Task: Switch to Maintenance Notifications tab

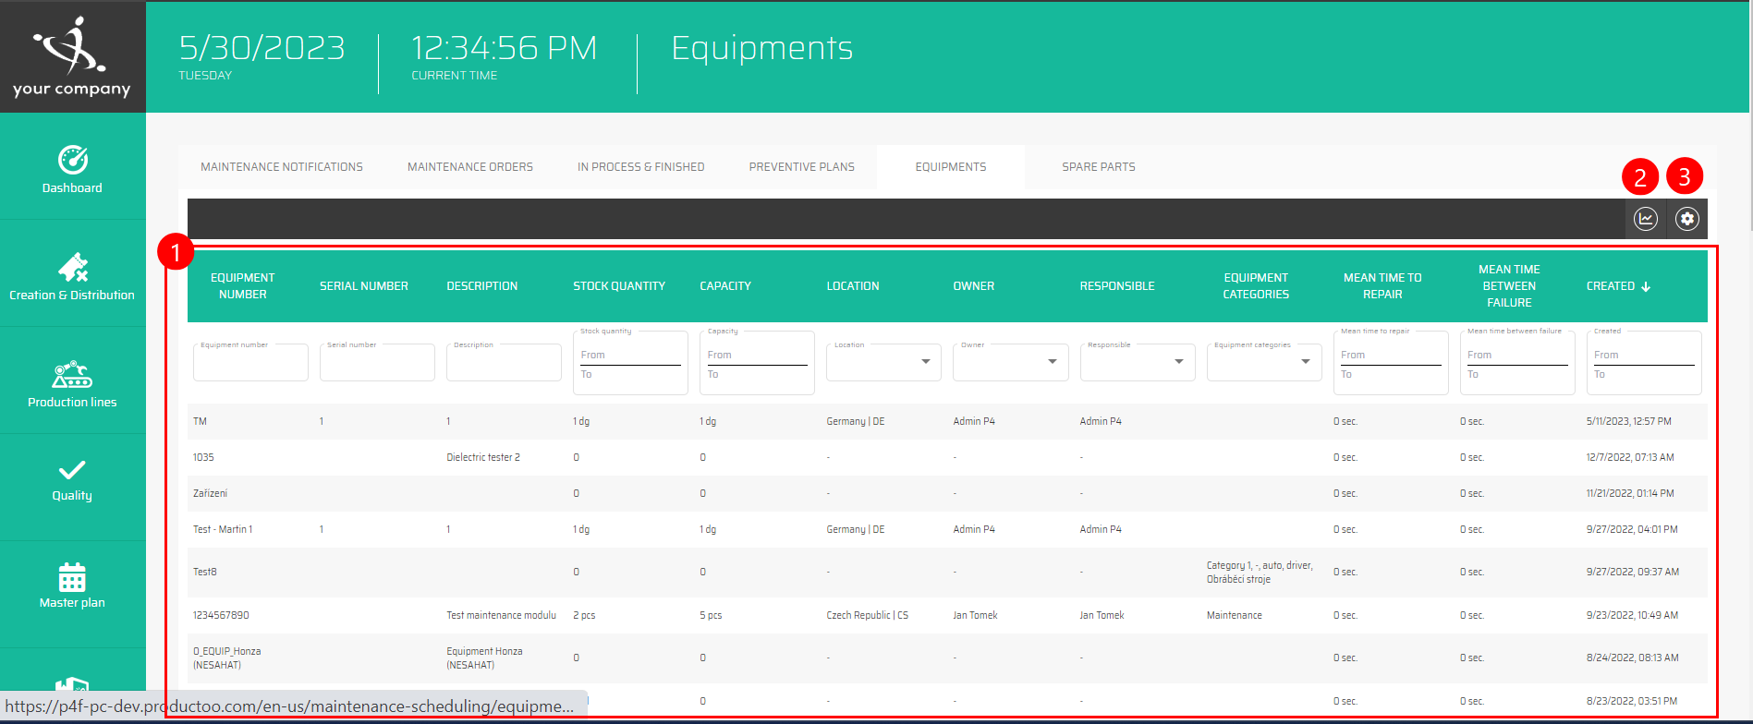Action: tap(282, 167)
